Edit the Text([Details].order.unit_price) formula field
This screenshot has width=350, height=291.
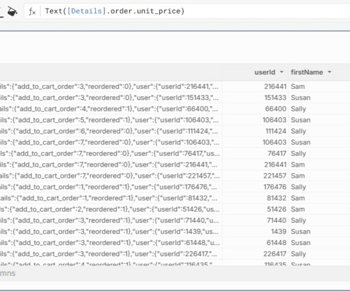click(187, 11)
